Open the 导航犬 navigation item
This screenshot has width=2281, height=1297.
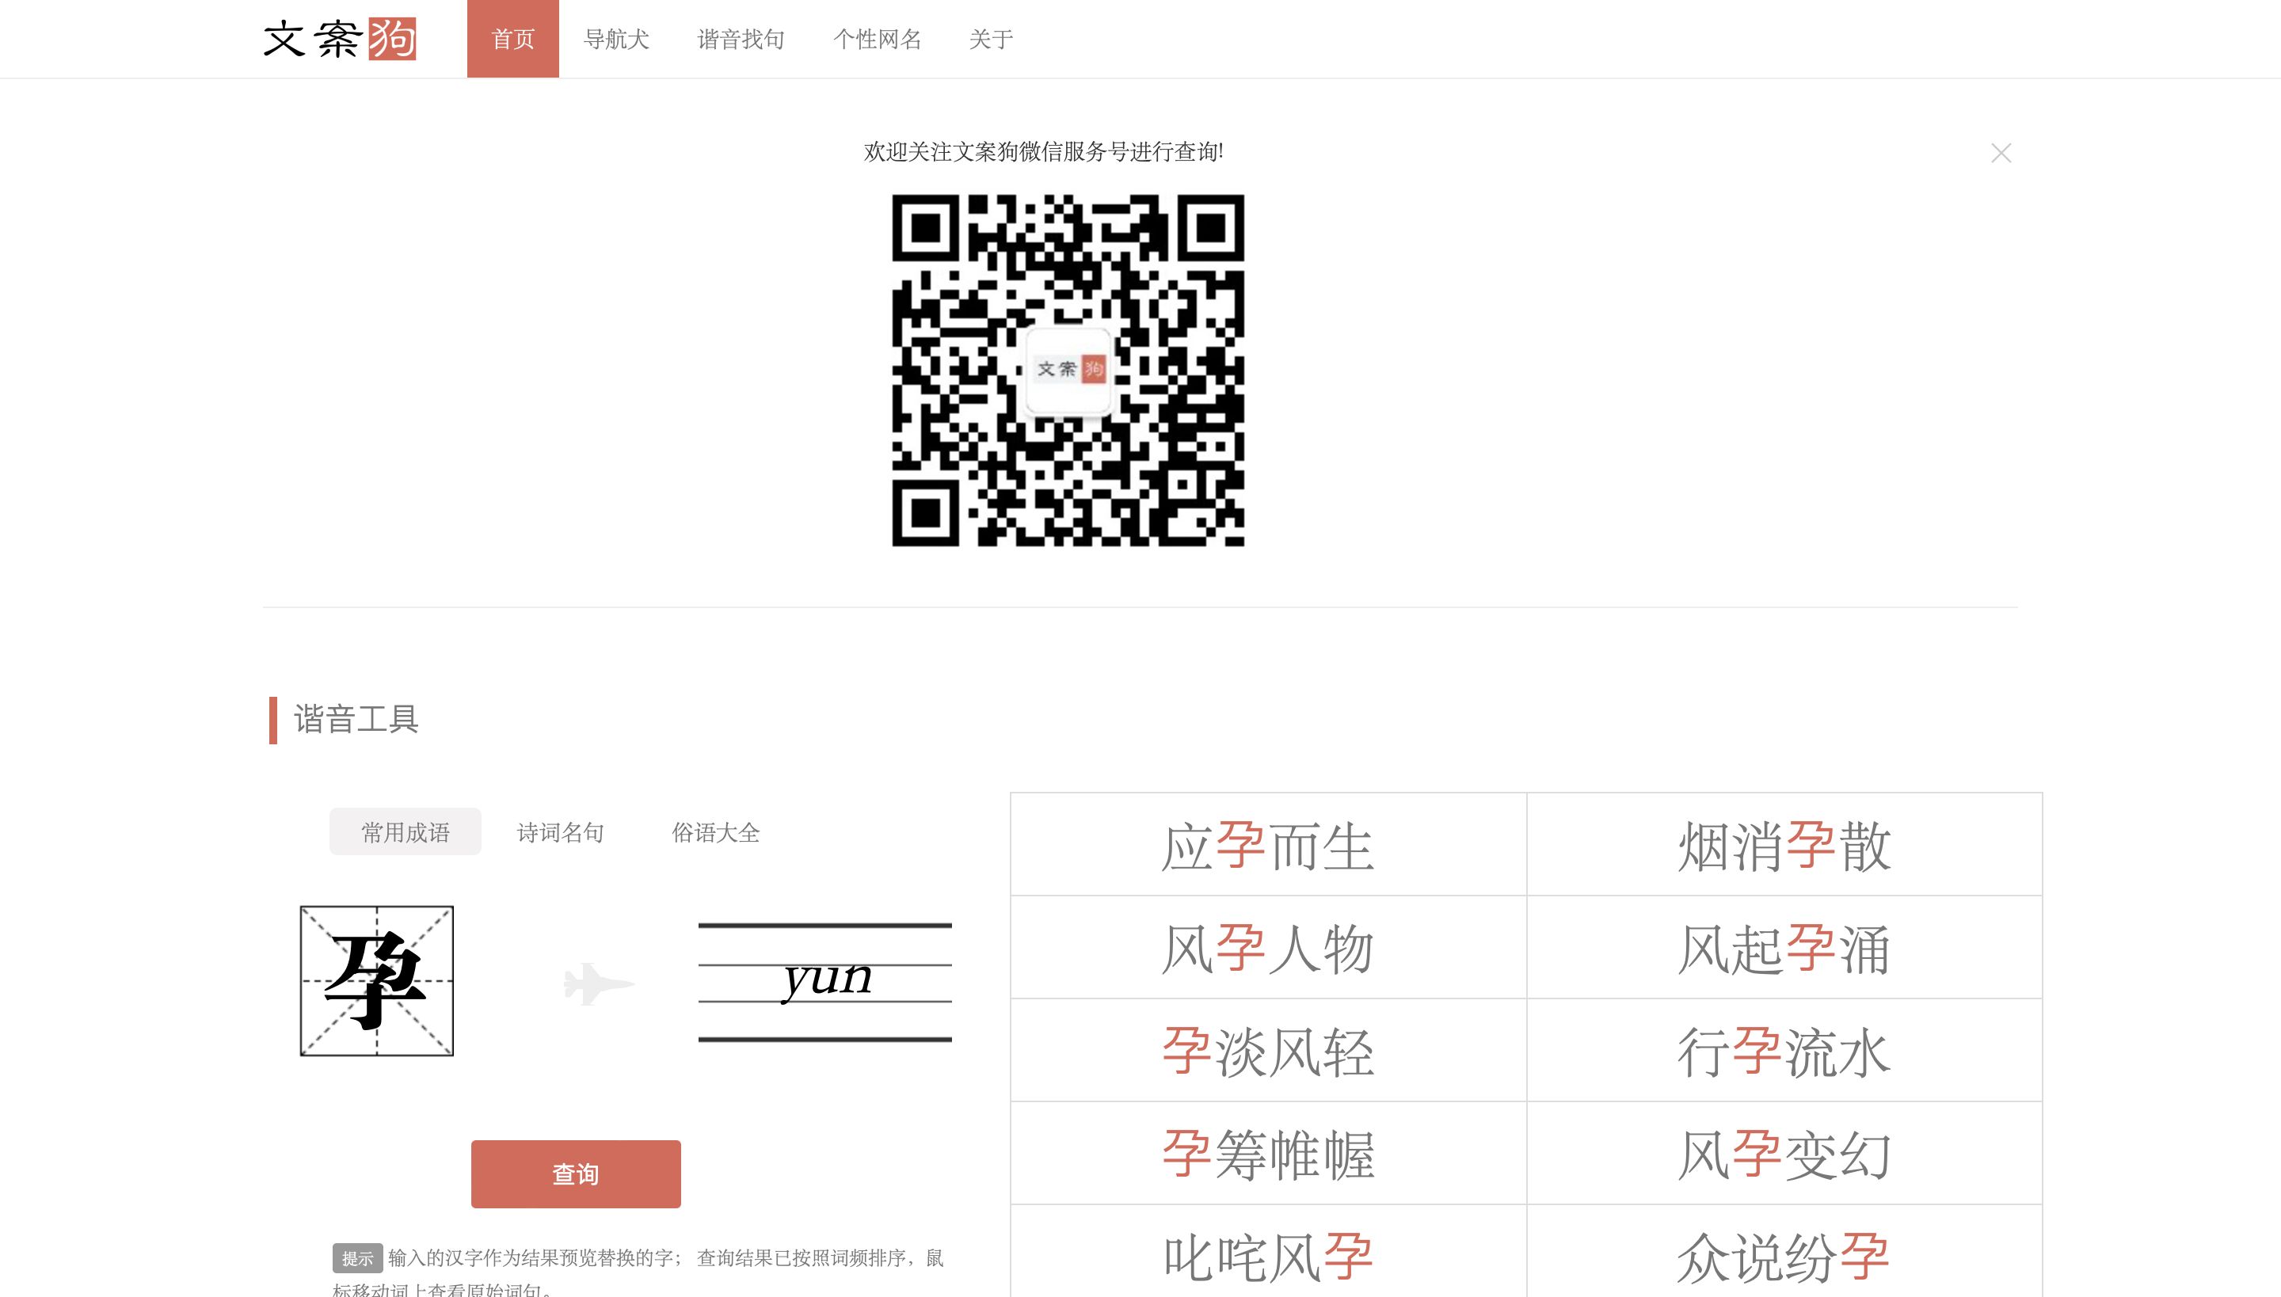tap(615, 40)
